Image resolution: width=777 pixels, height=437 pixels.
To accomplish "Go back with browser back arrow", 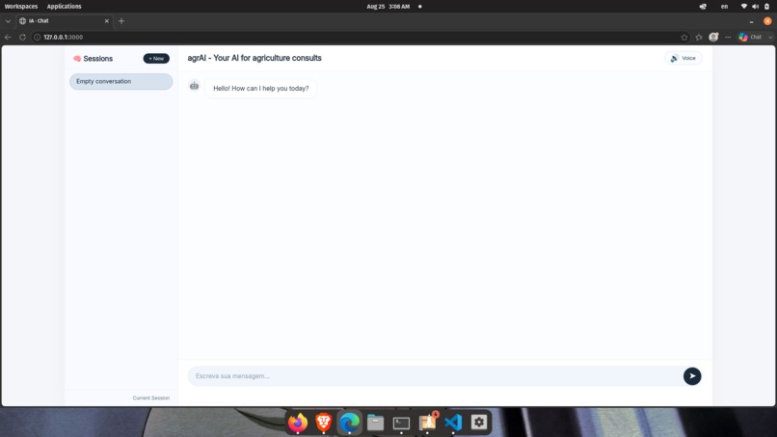I will (8, 38).
